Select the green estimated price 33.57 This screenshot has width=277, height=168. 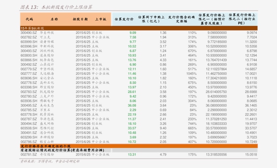point(132,128)
